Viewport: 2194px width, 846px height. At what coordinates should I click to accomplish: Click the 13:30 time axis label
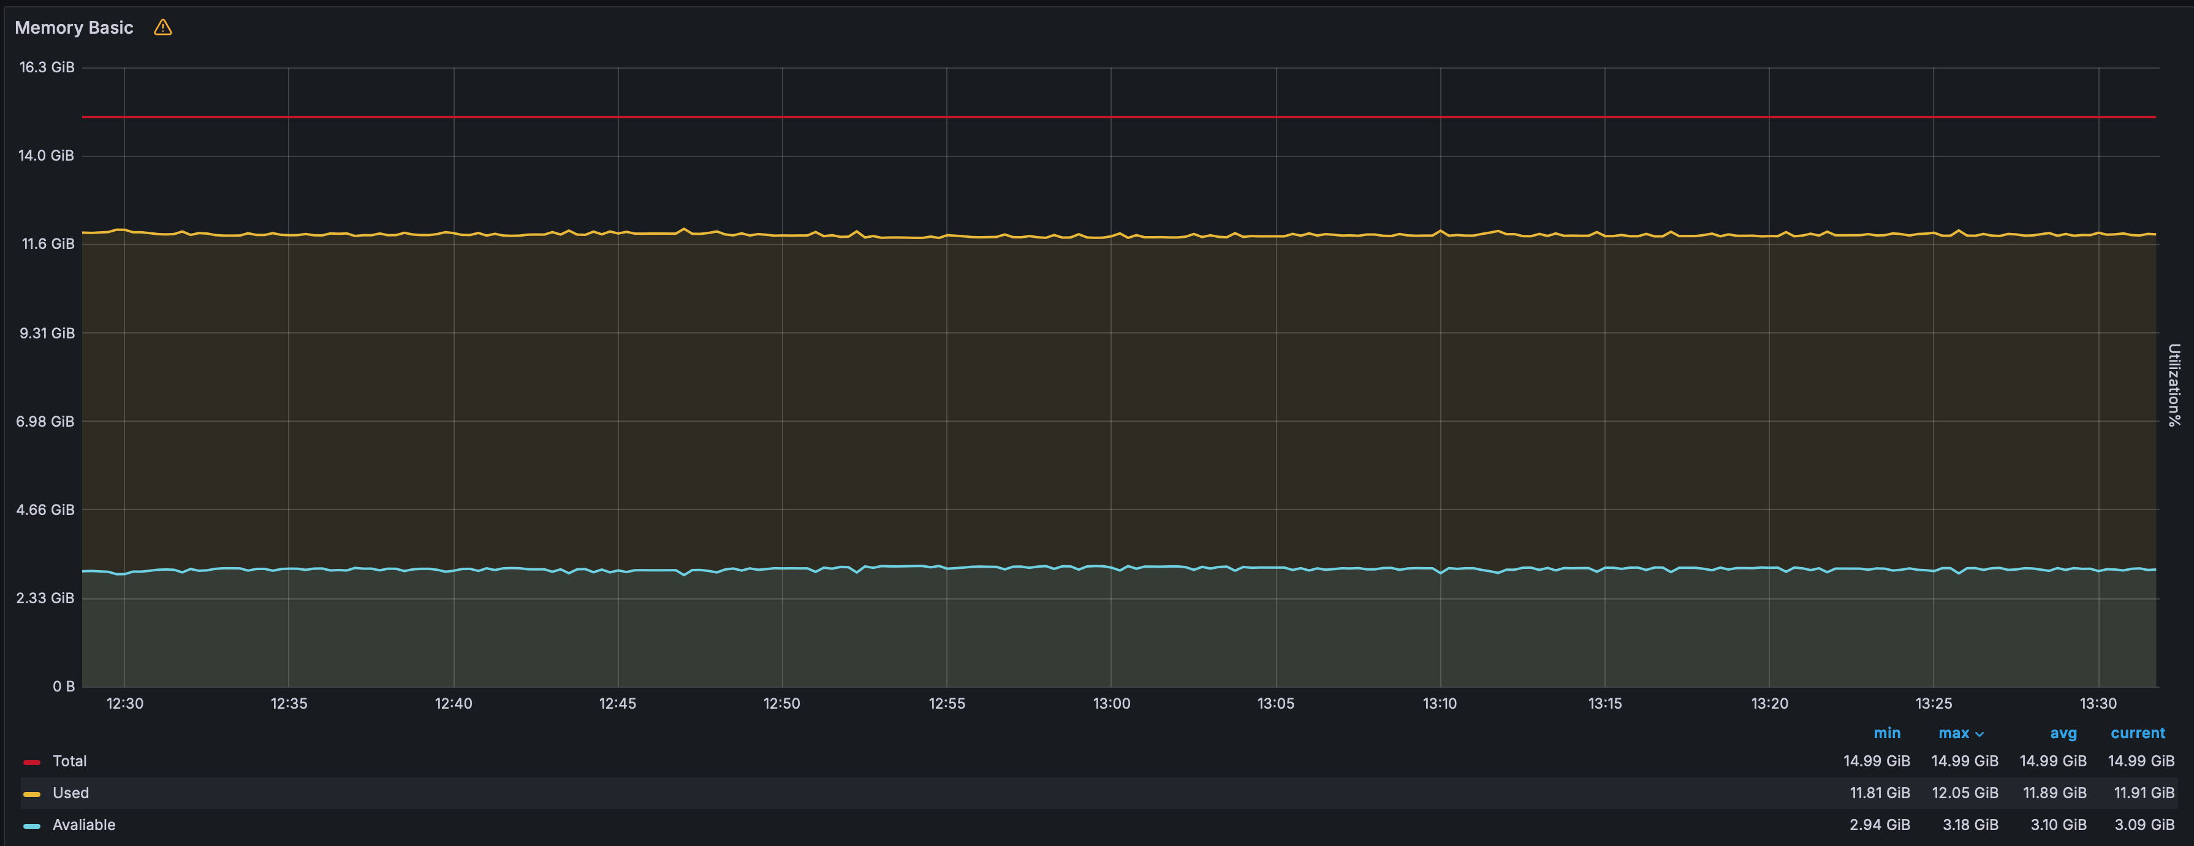tap(2098, 703)
